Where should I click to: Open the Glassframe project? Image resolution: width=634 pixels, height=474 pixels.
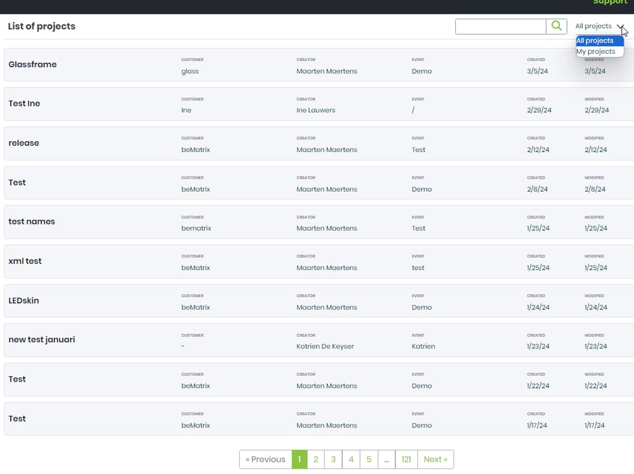click(x=33, y=64)
